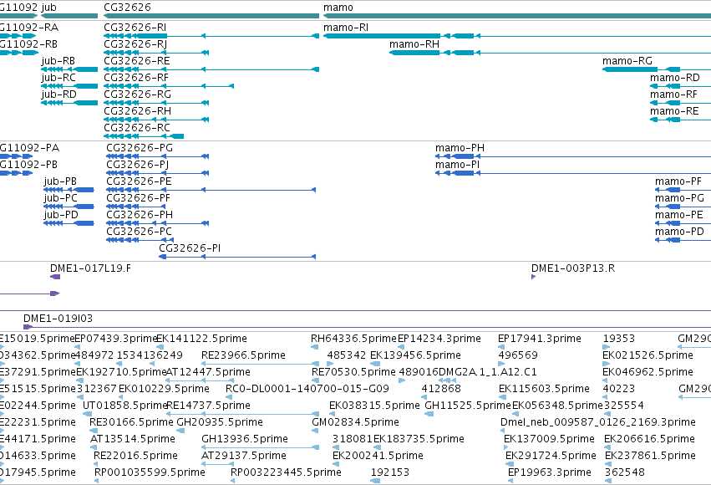Image resolution: width=711 pixels, height=485 pixels.
Task: Click EST EK139456.5prime
Action: click(x=415, y=355)
